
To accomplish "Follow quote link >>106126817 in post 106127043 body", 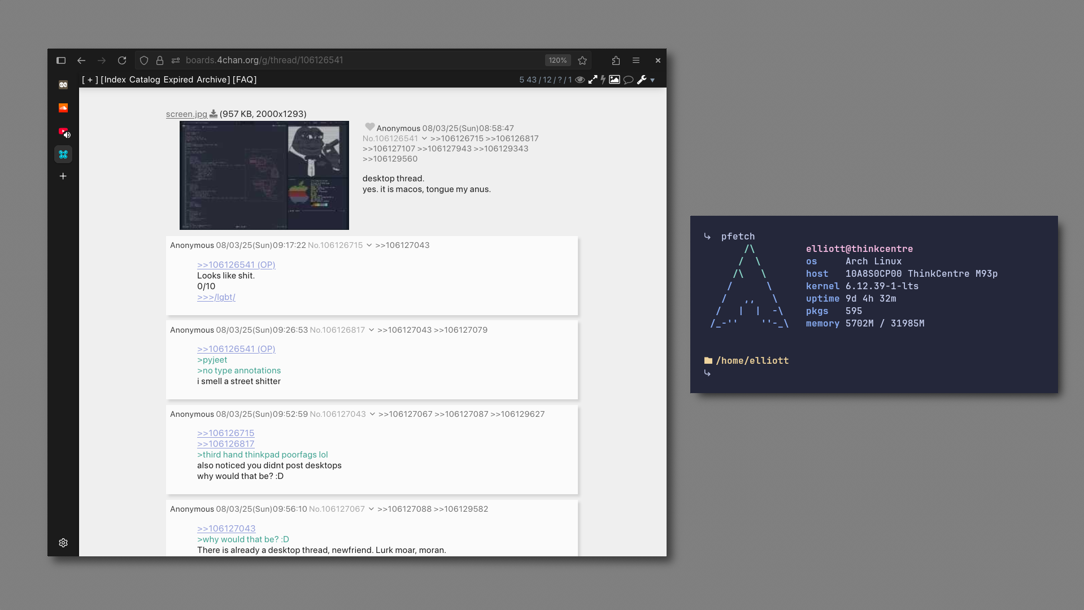I will click(226, 444).
